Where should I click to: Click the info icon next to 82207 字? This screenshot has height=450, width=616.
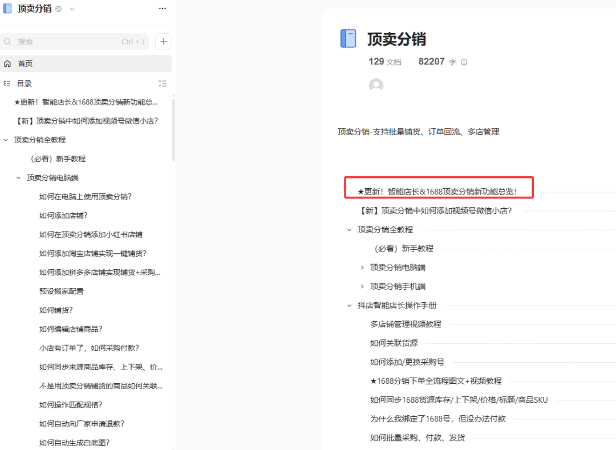coord(464,62)
